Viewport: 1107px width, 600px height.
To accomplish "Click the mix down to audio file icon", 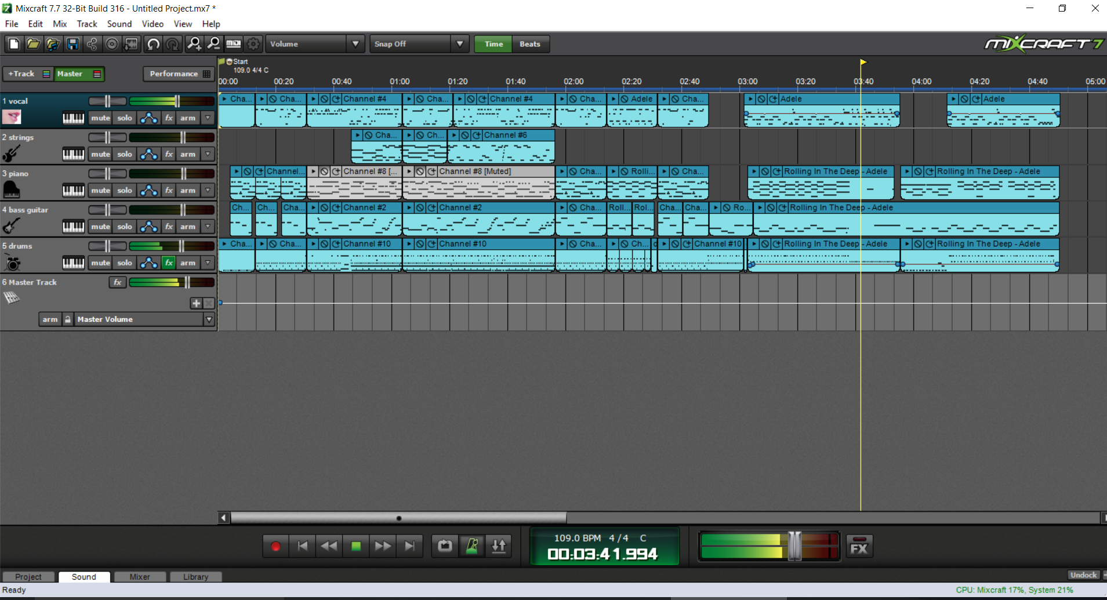I will click(x=132, y=44).
